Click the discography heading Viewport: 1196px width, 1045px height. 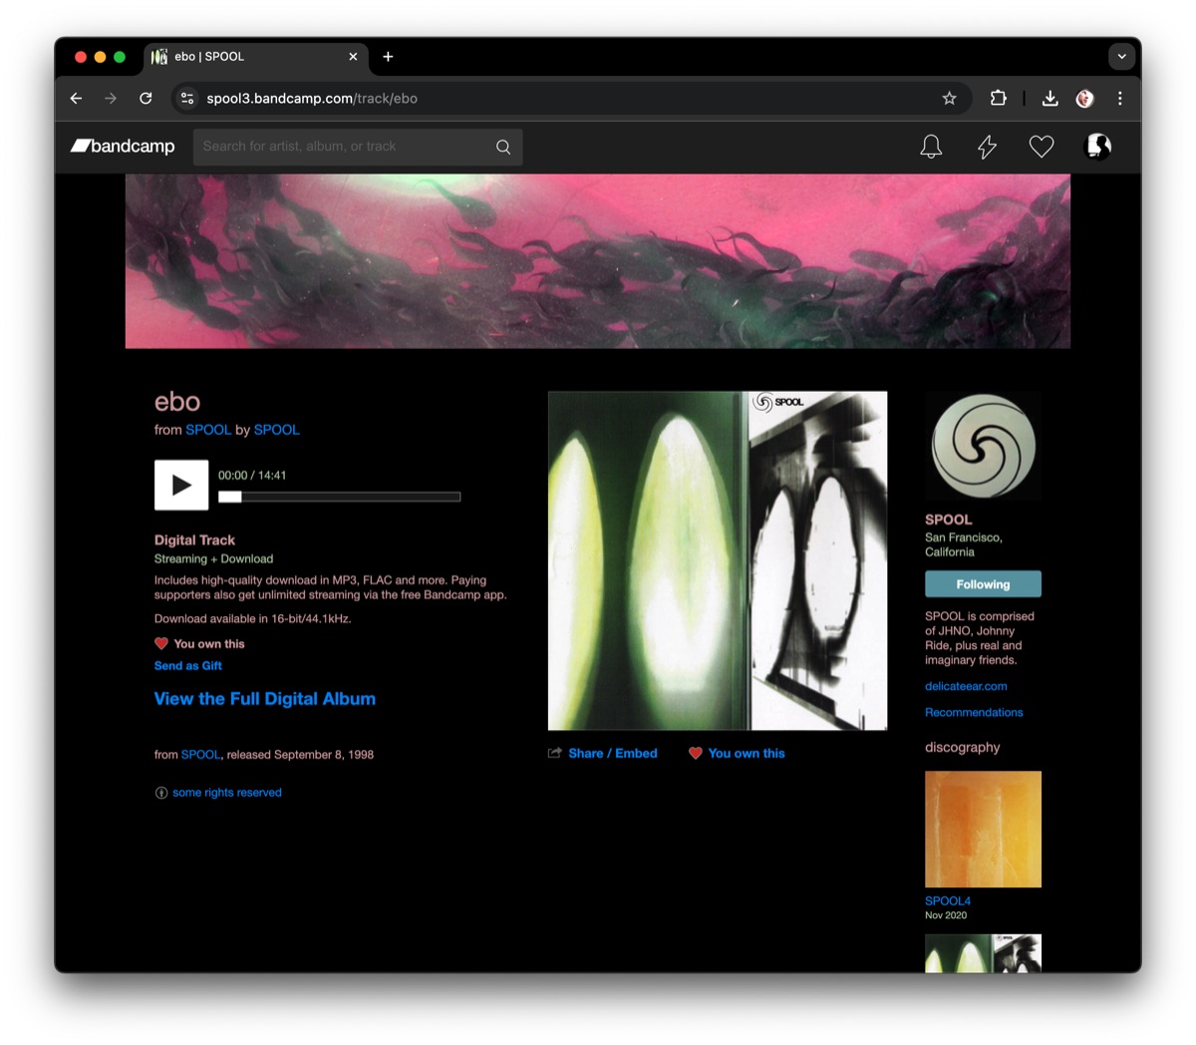(x=962, y=747)
